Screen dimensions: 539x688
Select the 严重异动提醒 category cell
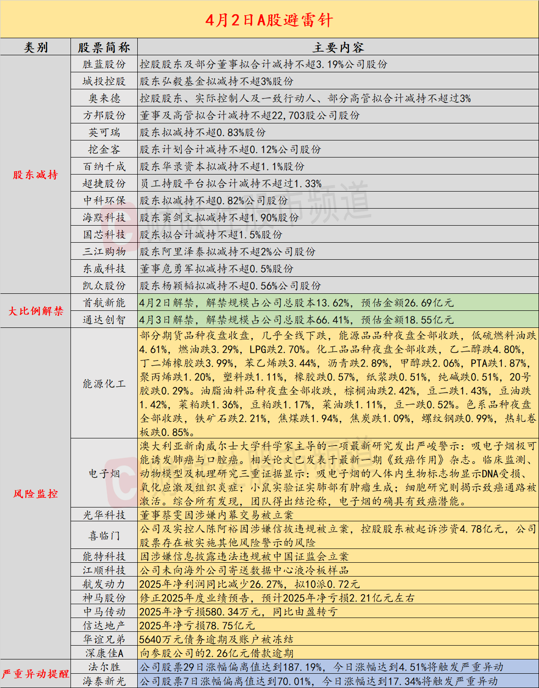click(x=35, y=674)
